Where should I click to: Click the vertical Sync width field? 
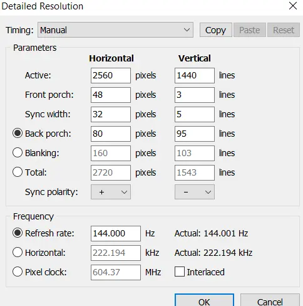click(195, 114)
